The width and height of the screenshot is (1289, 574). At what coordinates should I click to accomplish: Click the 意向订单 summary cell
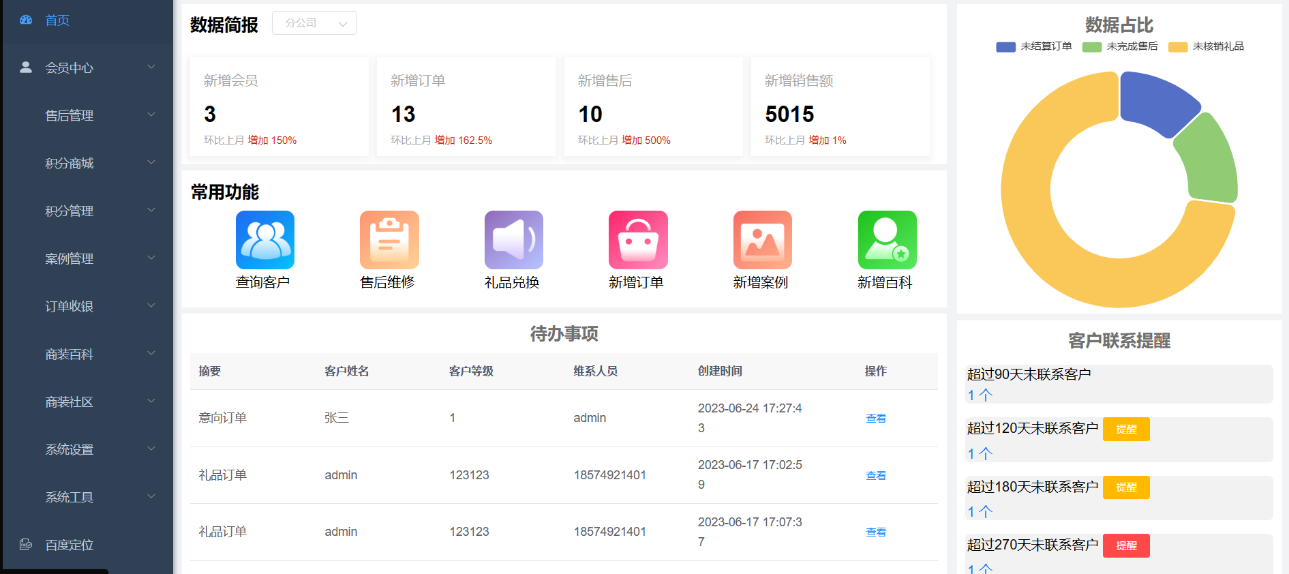pyautogui.click(x=222, y=418)
